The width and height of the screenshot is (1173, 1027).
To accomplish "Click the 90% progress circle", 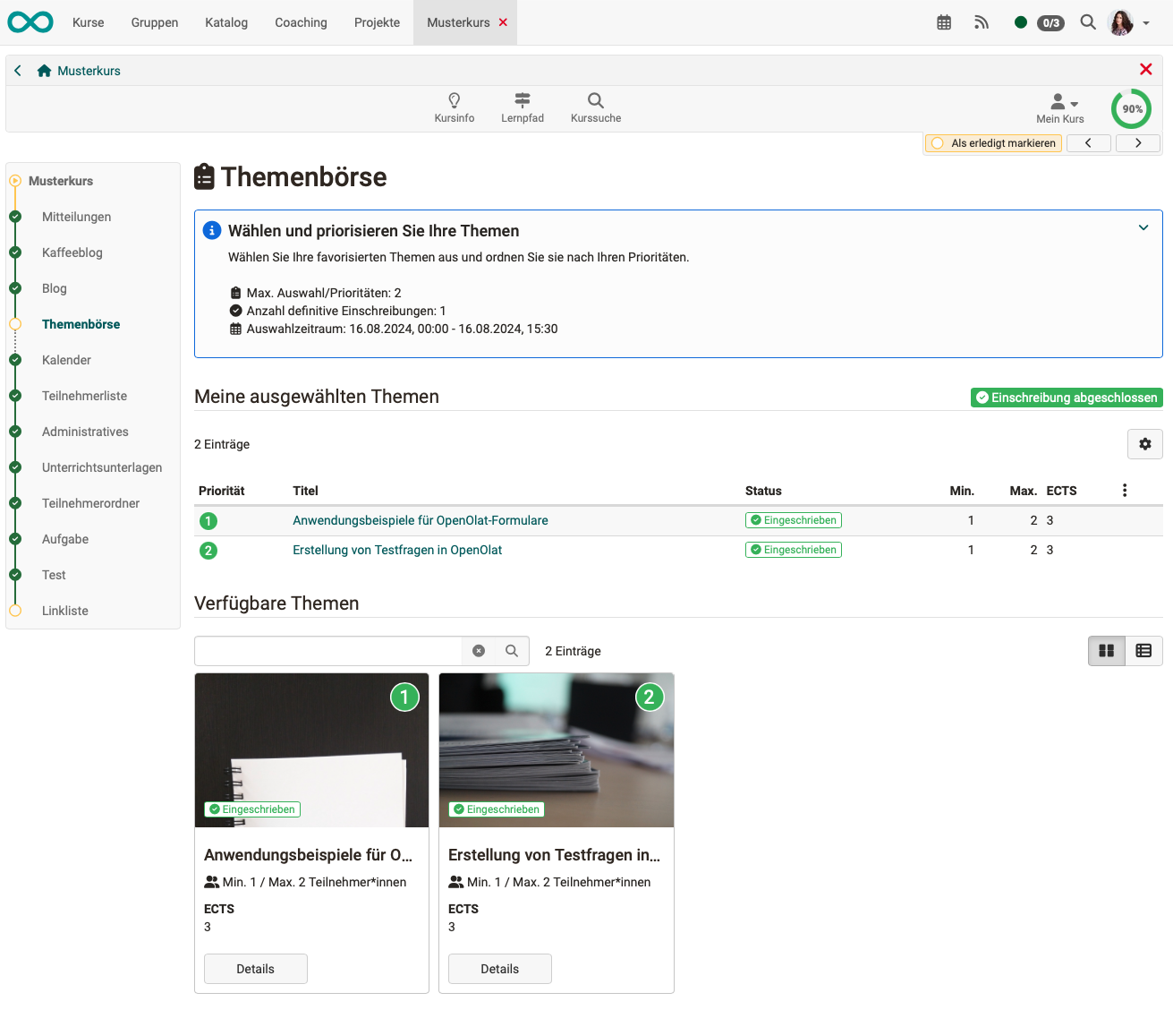I will point(1132,109).
